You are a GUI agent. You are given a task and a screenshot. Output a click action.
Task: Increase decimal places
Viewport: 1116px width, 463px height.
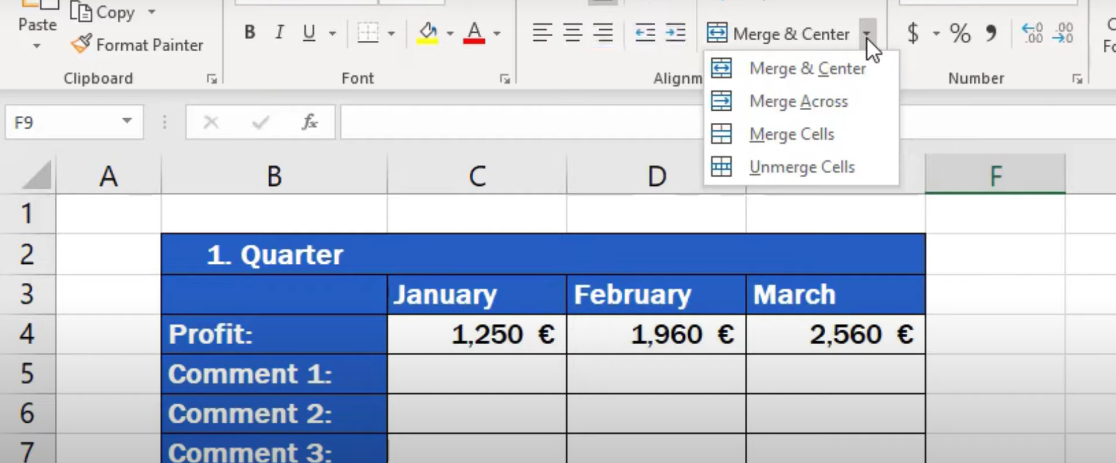[x=1032, y=33]
